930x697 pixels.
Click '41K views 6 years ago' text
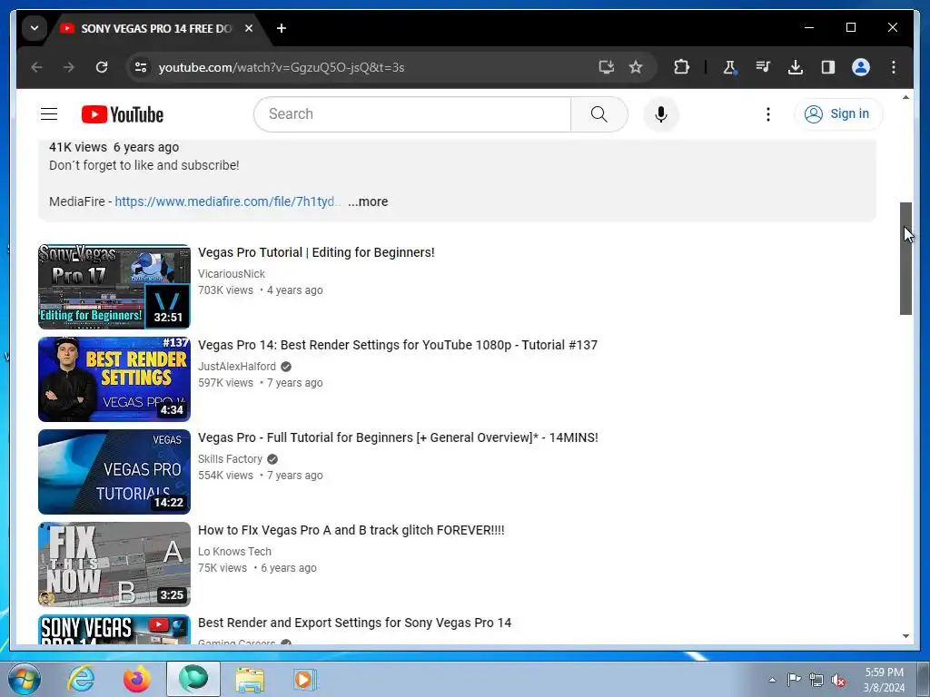[114, 147]
